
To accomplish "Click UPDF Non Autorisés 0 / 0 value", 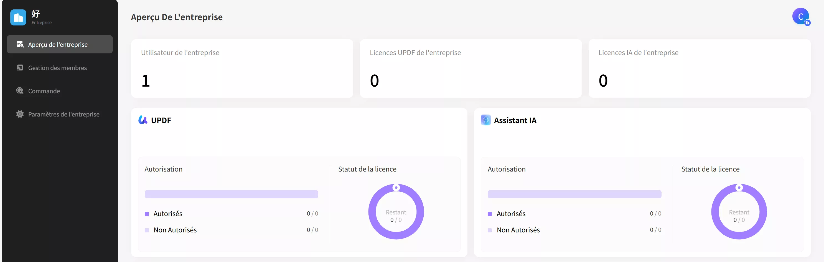I will 312,230.
